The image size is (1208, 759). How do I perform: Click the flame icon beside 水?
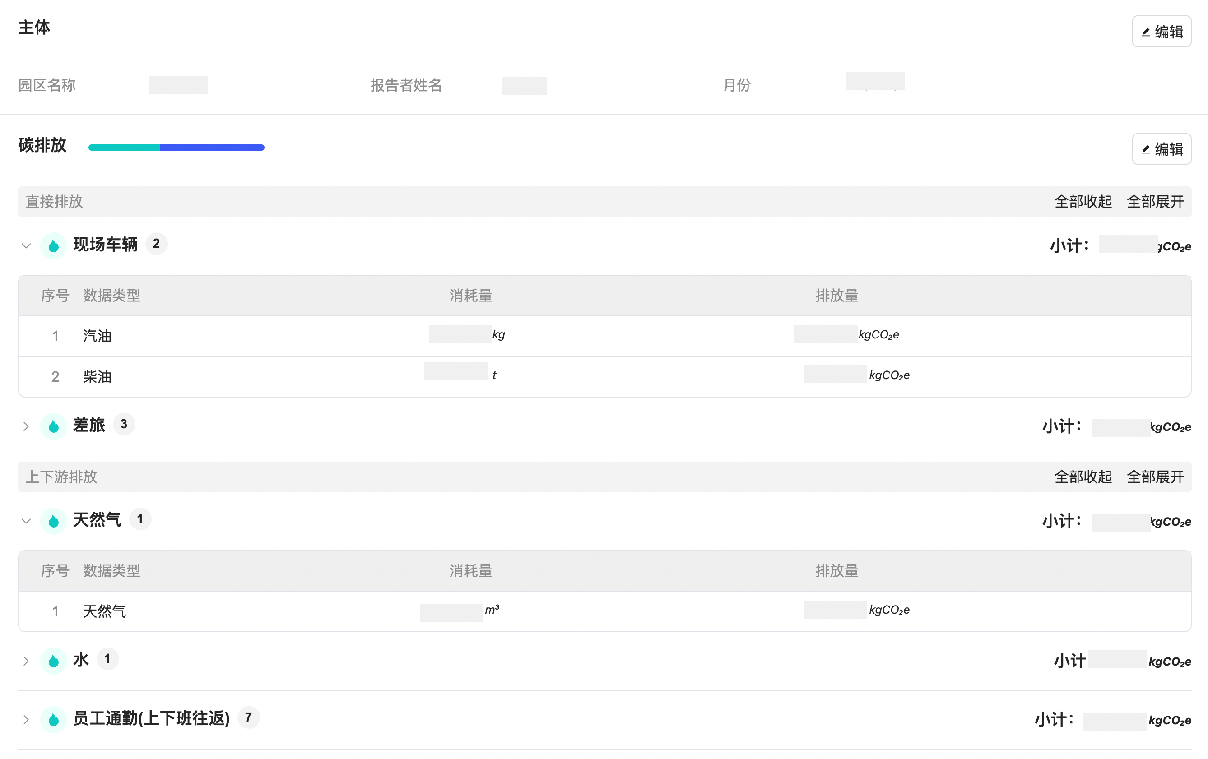(x=54, y=661)
